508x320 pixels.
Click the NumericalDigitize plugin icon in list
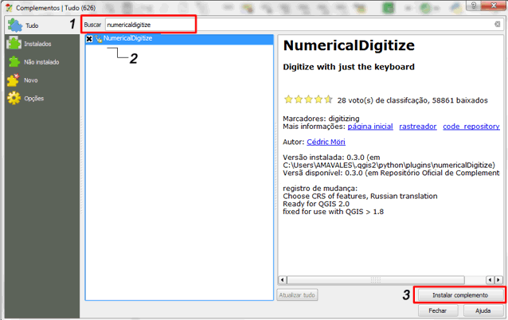coord(99,38)
